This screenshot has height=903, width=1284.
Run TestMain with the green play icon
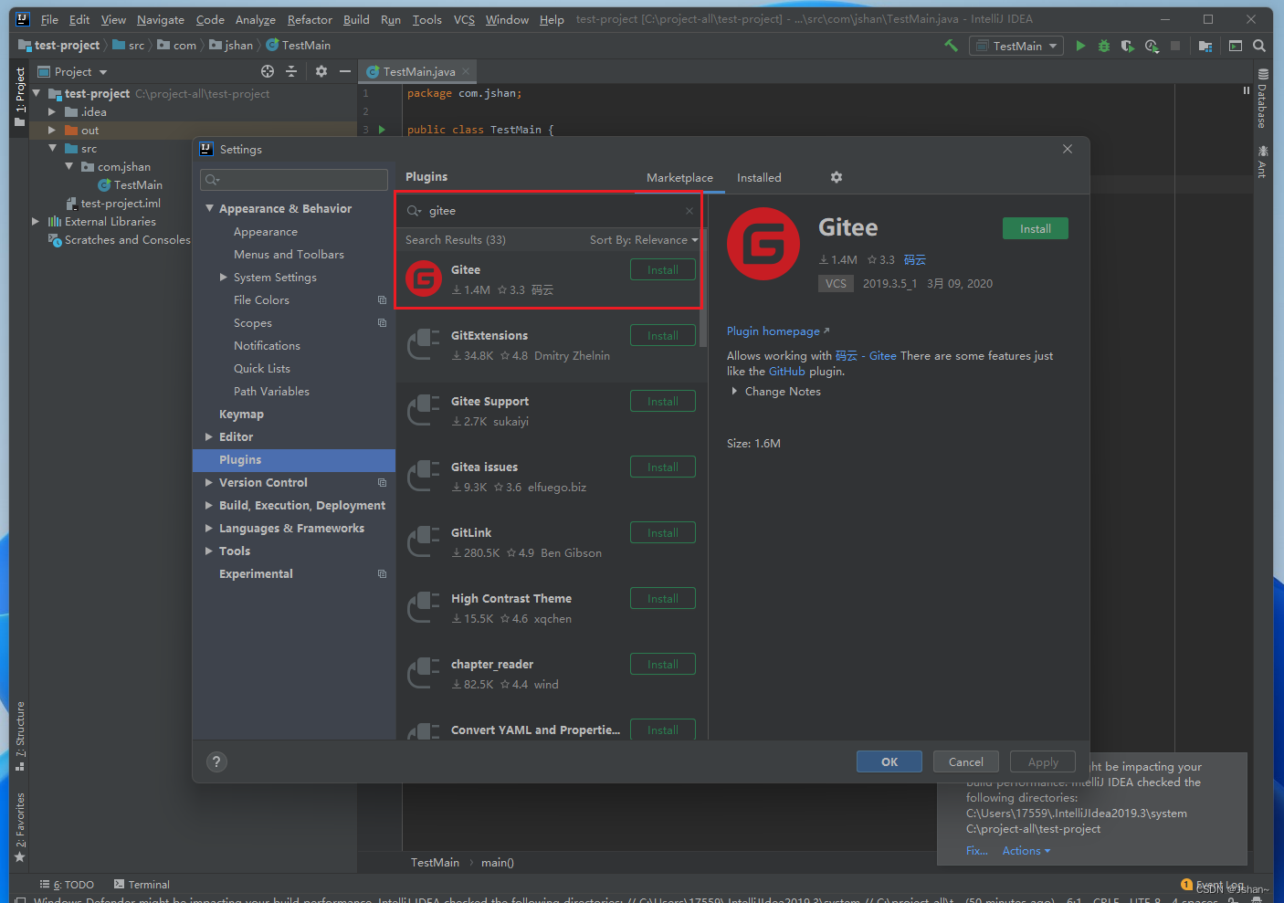coord(1080,46)
